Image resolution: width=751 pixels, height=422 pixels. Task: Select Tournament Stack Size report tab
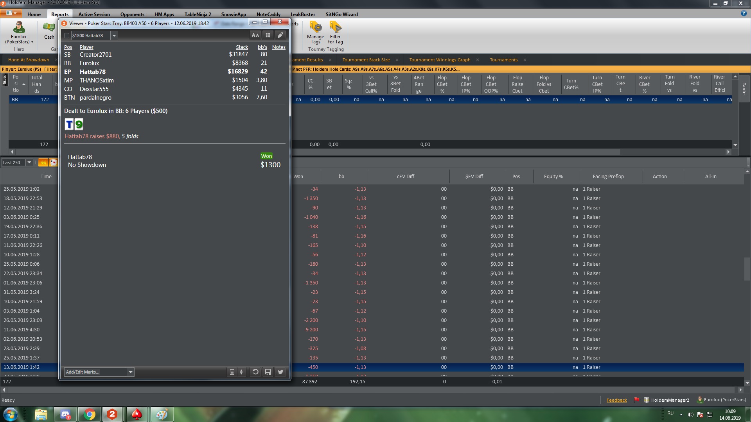click(x=366, y=60)
